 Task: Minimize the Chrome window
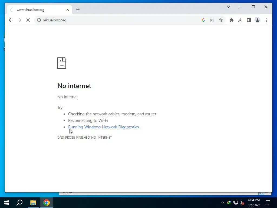pos(241,7)
